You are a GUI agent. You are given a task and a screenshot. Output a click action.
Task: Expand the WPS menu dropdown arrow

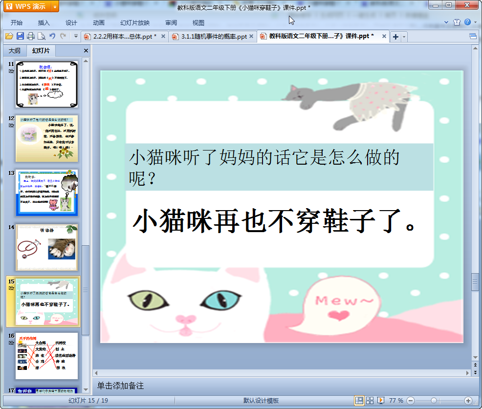point(55,6)
